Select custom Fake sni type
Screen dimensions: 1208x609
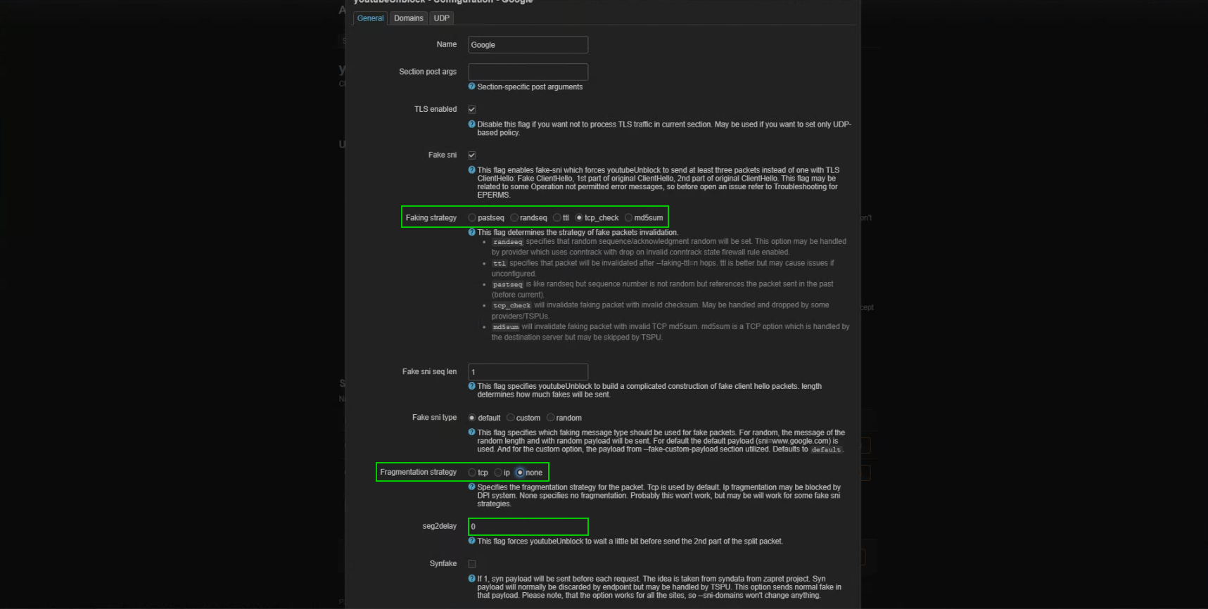coord(511,418)
